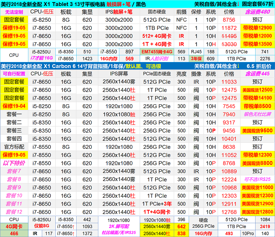Click the '可不选IR$25' note
Image resolution: width=275 pixels, height=237 pixels.
(x=257, y=179)
